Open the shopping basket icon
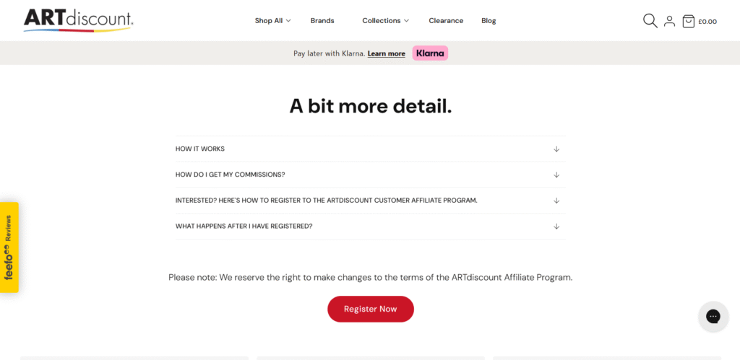This screenshot has height=360, width=740. point(689,21)
